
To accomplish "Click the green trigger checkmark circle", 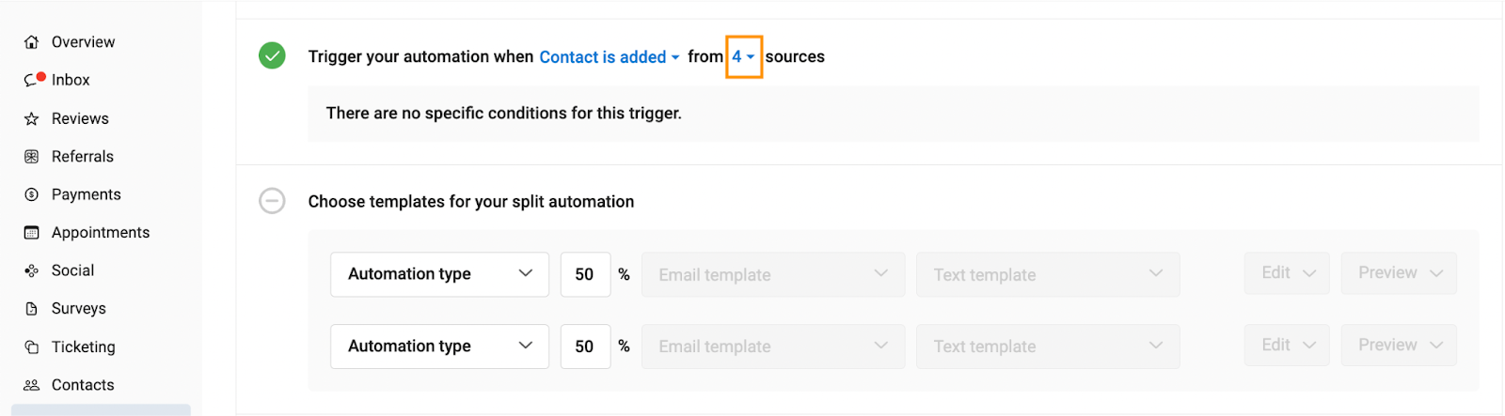I will (272, 56).
